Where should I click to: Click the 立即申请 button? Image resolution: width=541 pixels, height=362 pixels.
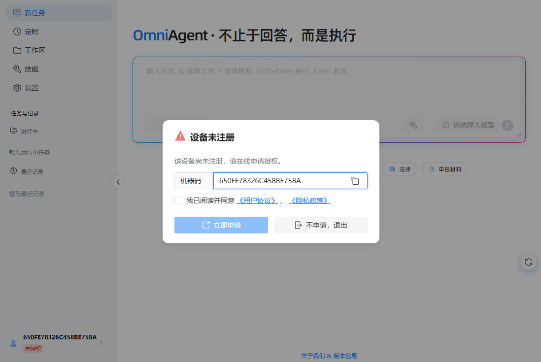click(221, 225)
